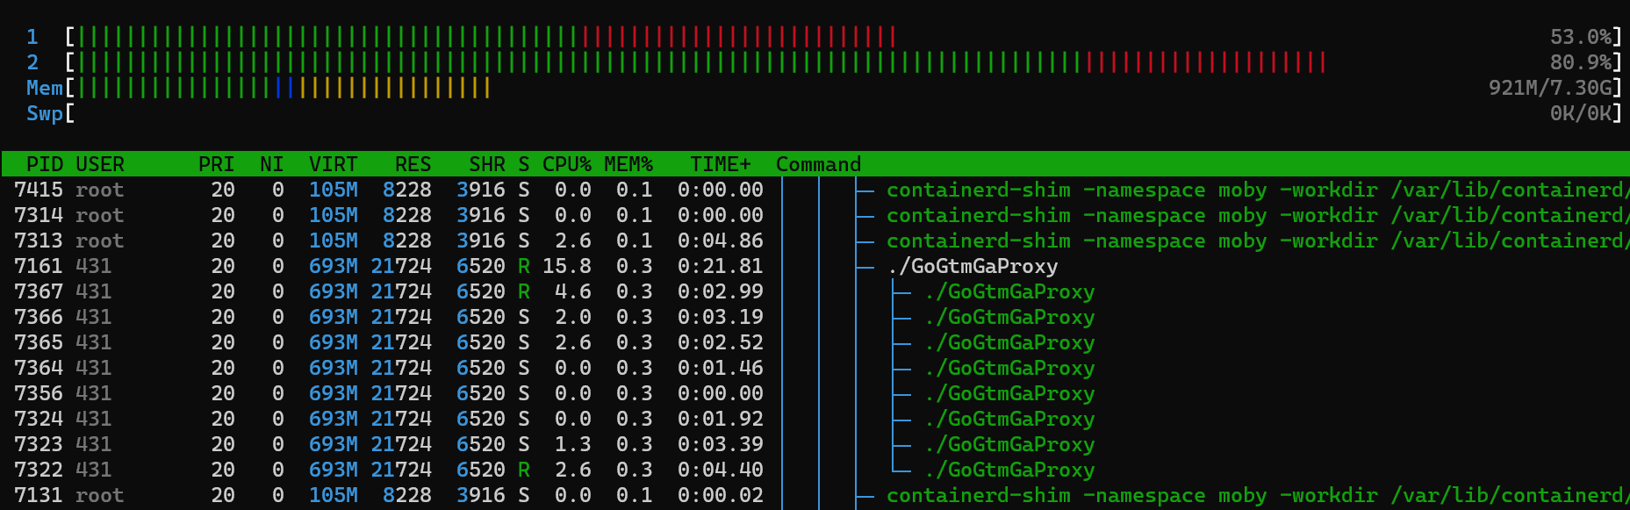Select process row with PID 7415
Image resolution: width=1630 pixels, height=510 pixels.
click(815, 190)
